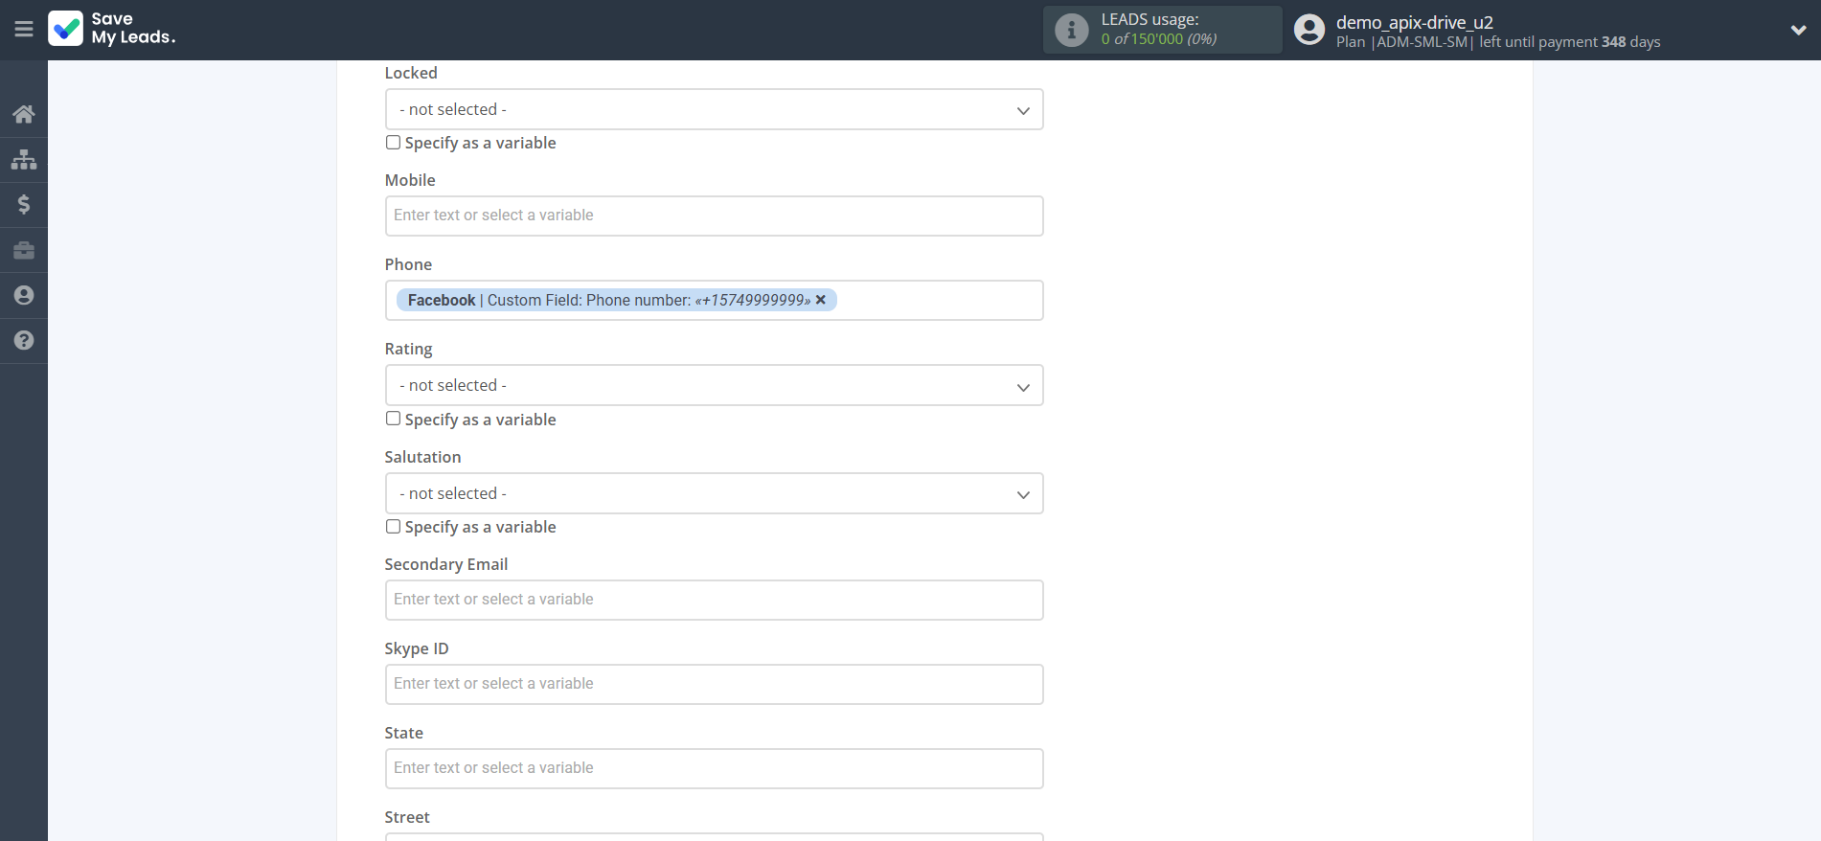Open the user profile sidebar icon
The height and width of the screenshot is (841, 1821).
point(24,295)
